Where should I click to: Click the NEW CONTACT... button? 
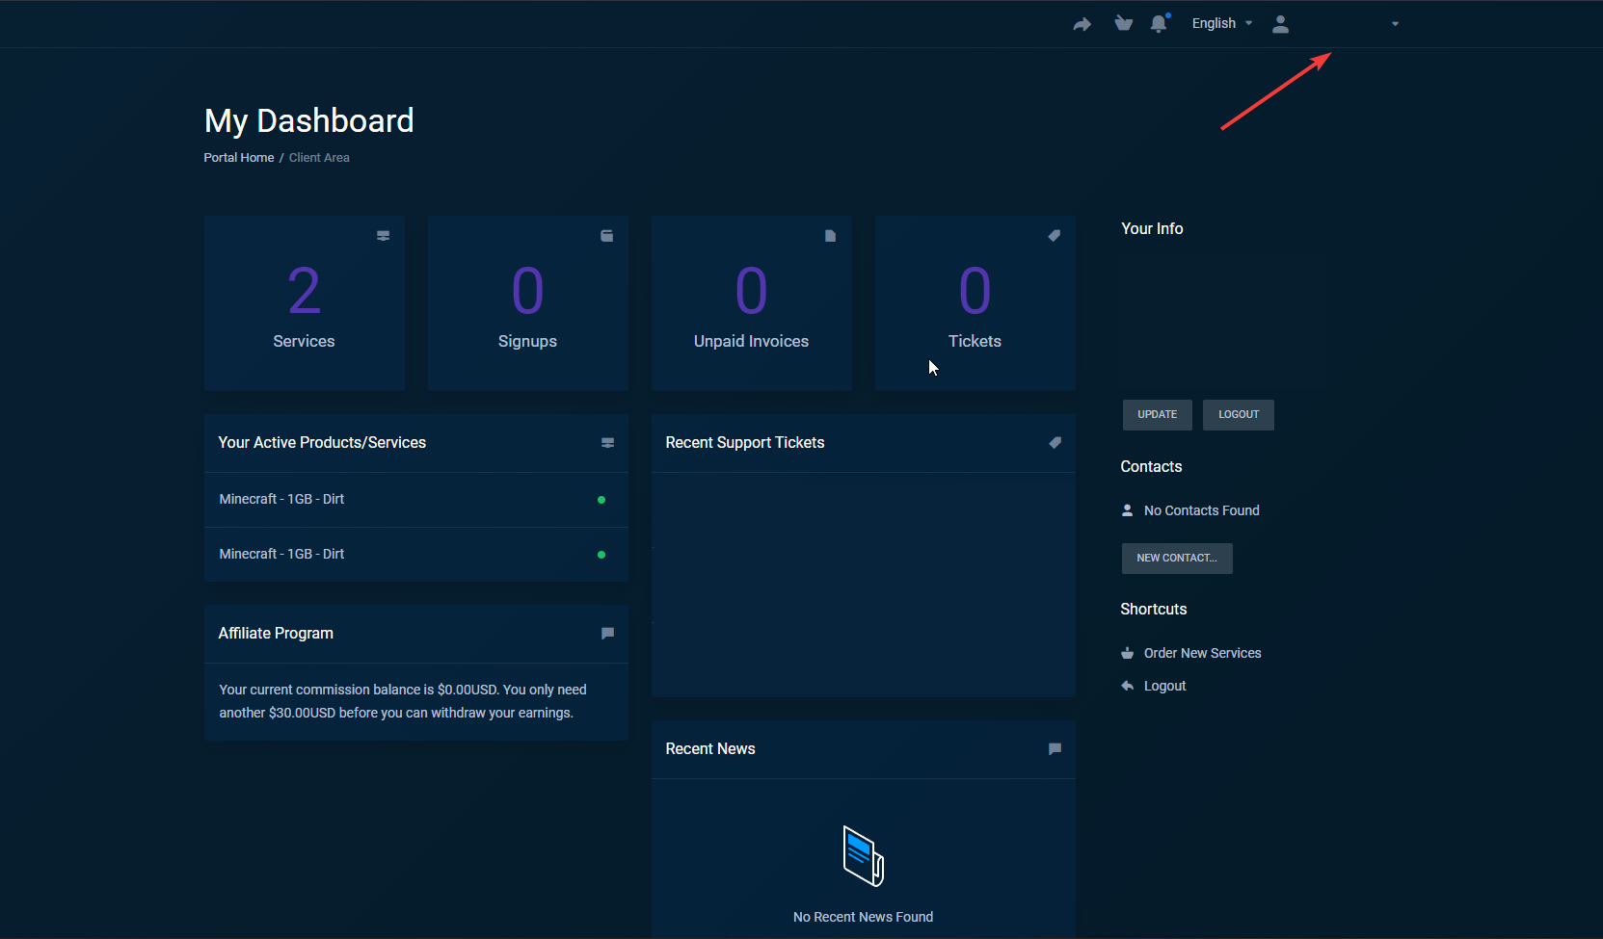tap(1176, 558)
